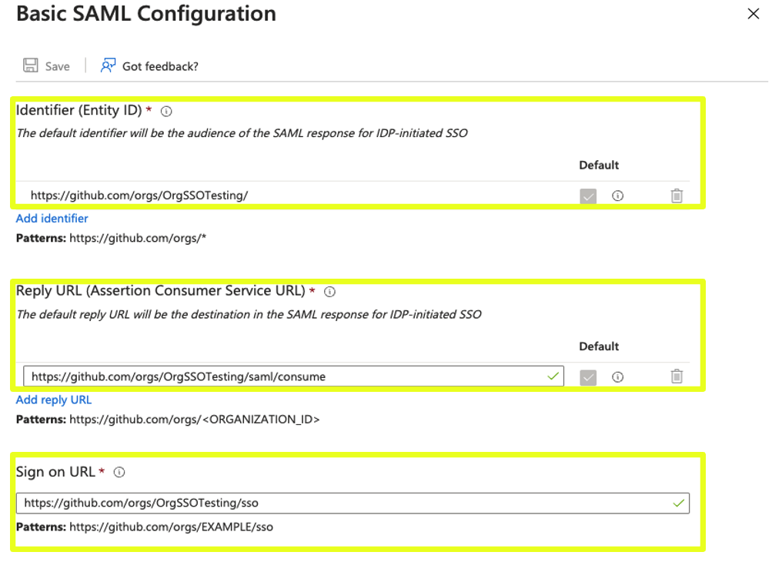772x562 pixels.
Task: Click the green checkmark in Sign on URL field
Action: [x=678, y=503]
